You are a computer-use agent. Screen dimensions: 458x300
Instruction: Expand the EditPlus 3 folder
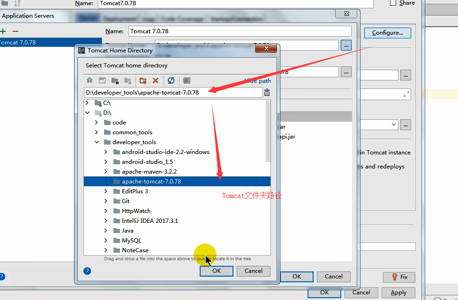pyautogui.click(x=106, y=191)
